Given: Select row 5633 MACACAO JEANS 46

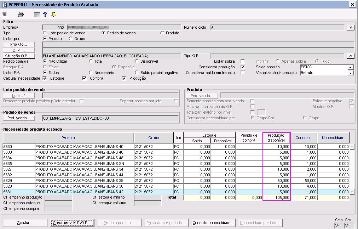Looking at the screenshot, I should (x=176, y=152).
